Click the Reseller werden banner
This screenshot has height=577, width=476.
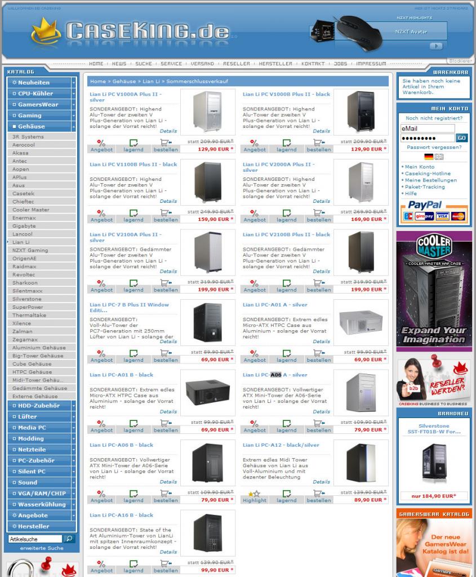(x=434, y=380)
